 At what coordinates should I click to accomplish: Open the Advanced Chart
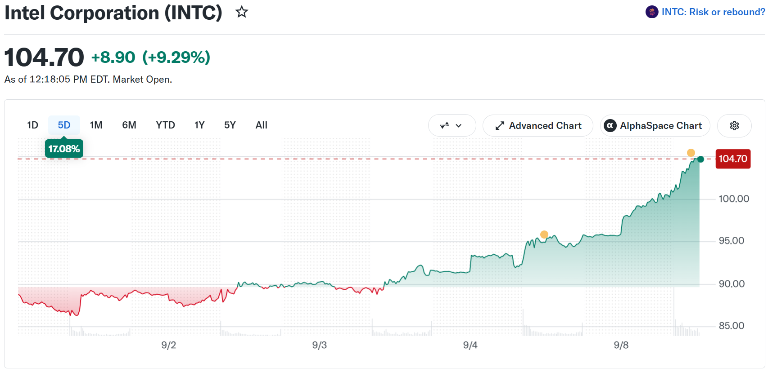(x=538, y=126)
